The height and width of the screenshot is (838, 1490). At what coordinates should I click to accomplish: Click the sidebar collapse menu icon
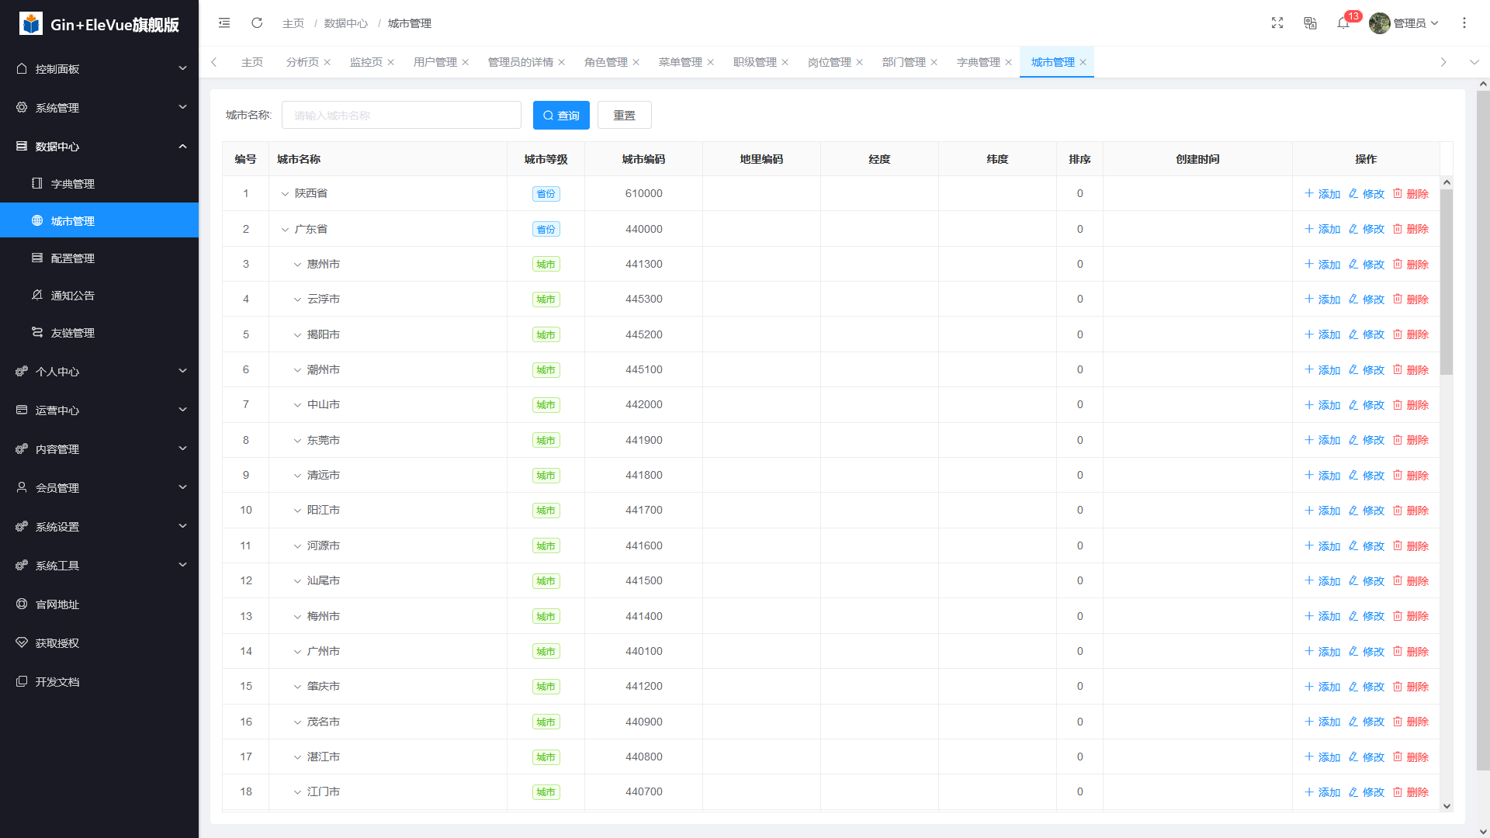224,23
